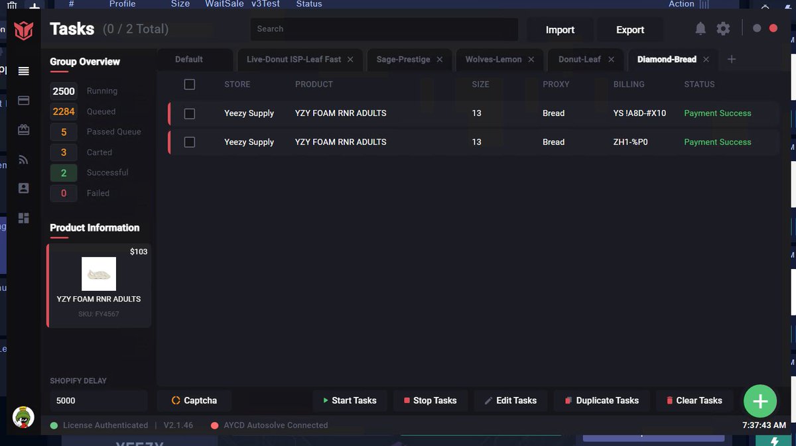Open the RSS feed sidebar icon
Image resolution: width=796 pixels, height=446 pixels.
click(x=24, y=160)
